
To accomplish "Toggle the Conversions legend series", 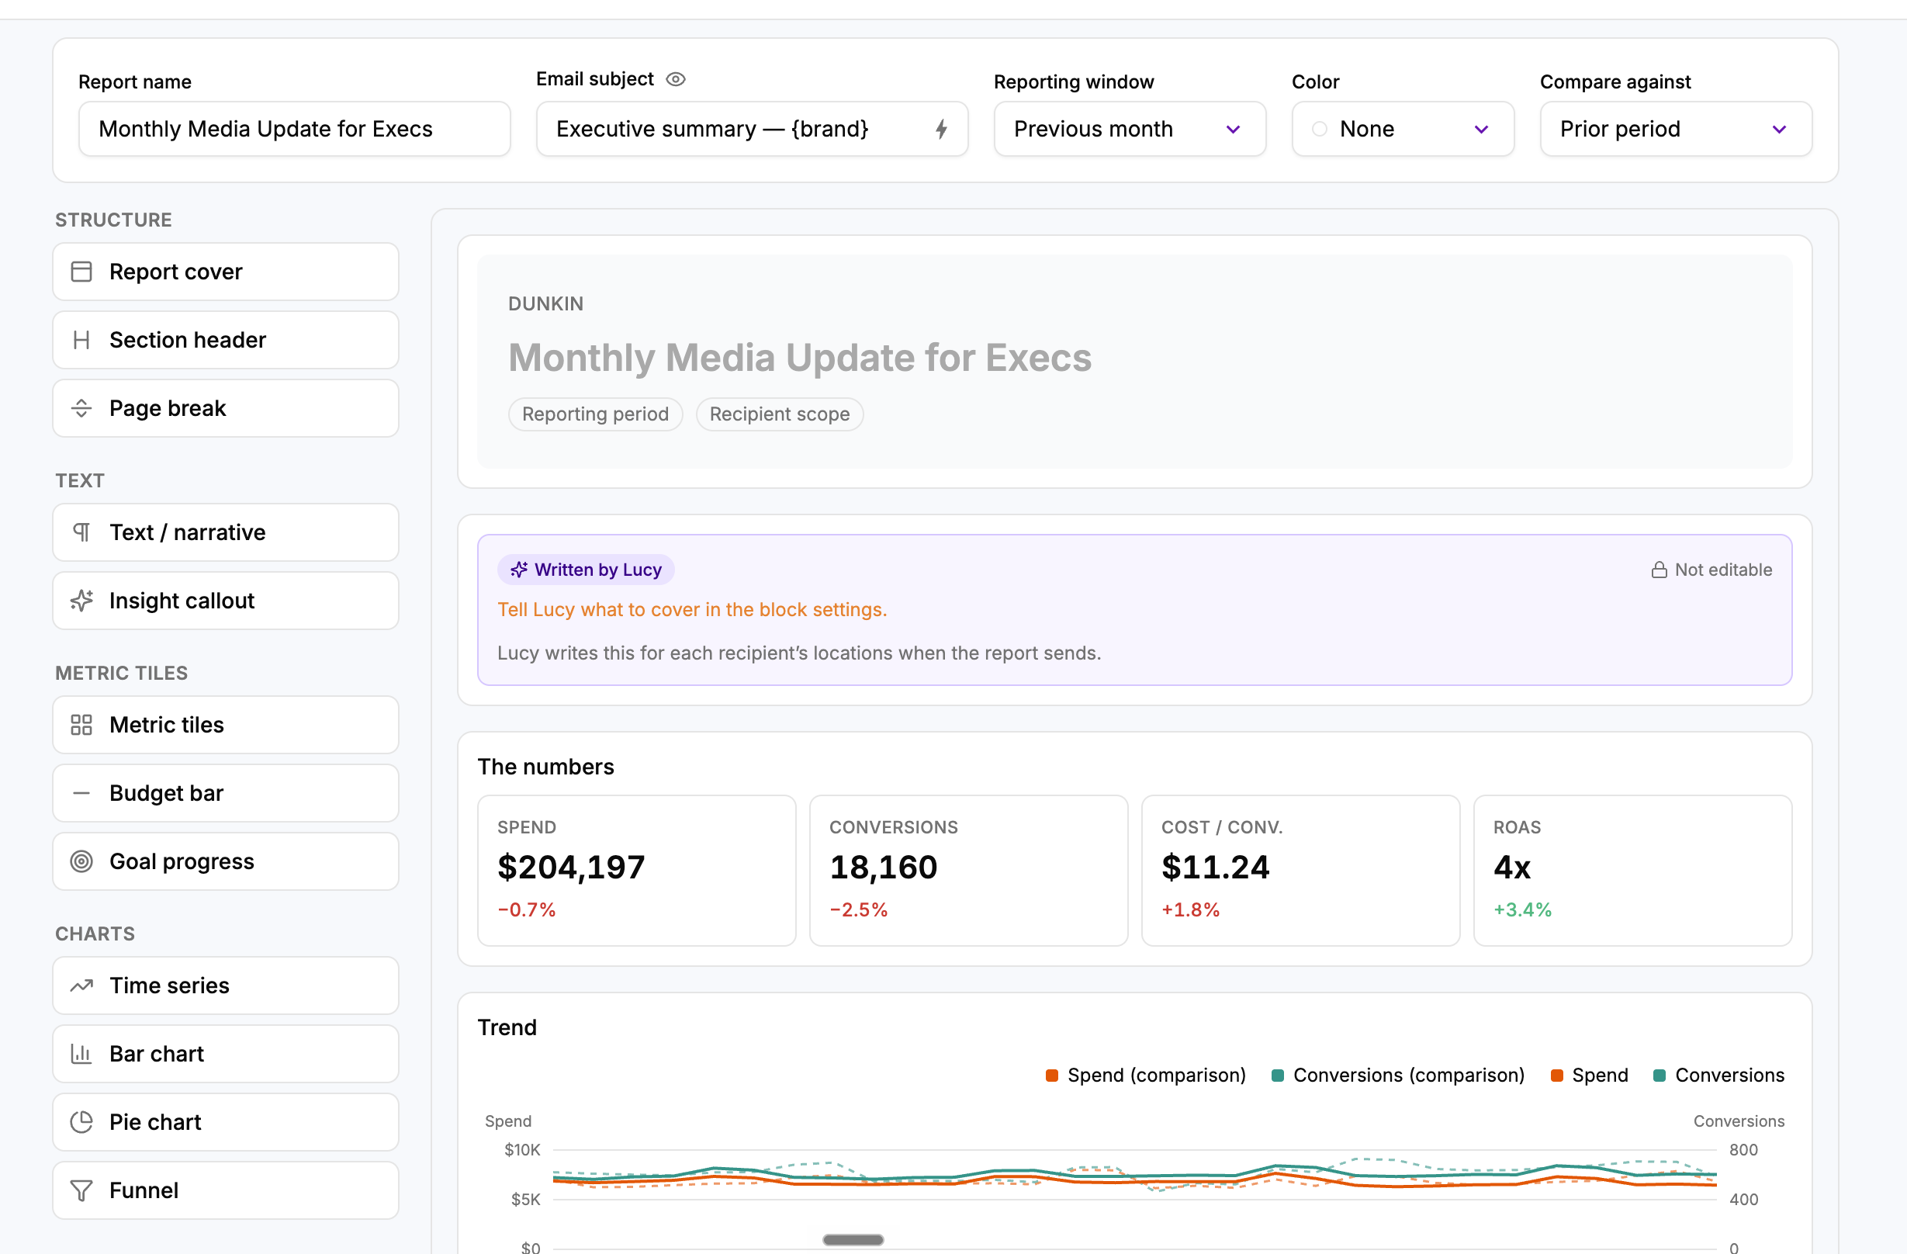I will coord(1719,1075).
